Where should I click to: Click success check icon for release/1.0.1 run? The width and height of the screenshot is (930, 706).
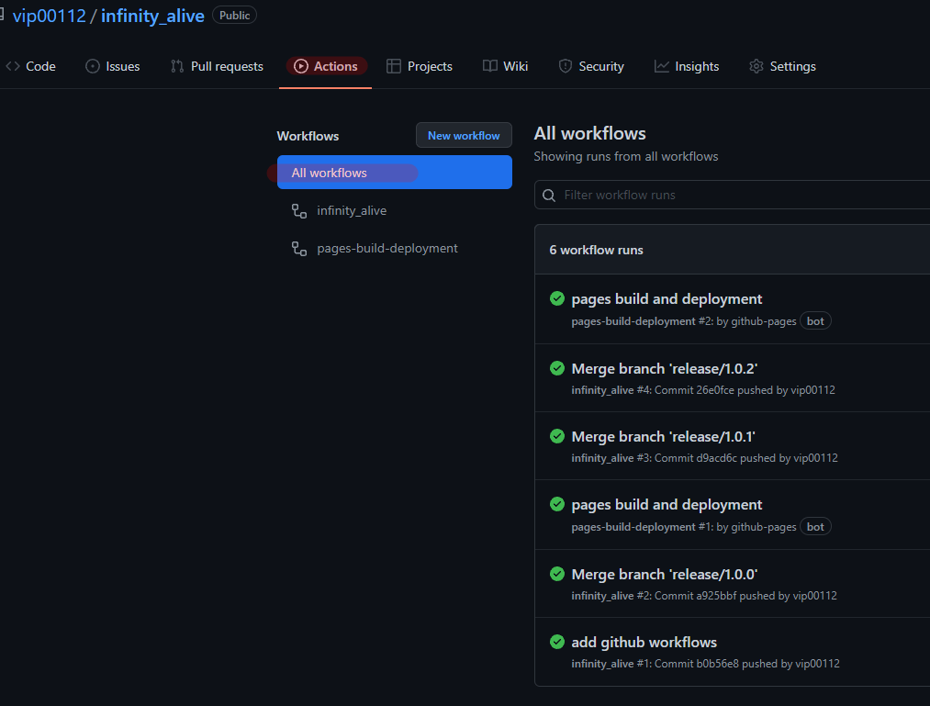click(x=557, y=437)
